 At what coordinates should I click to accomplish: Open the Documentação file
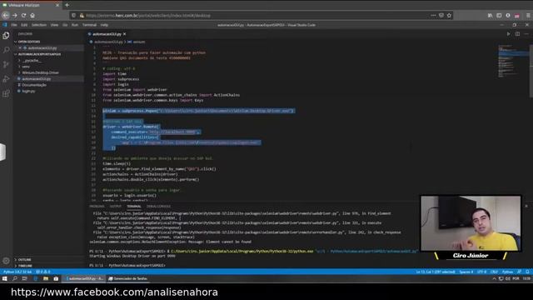34,85
